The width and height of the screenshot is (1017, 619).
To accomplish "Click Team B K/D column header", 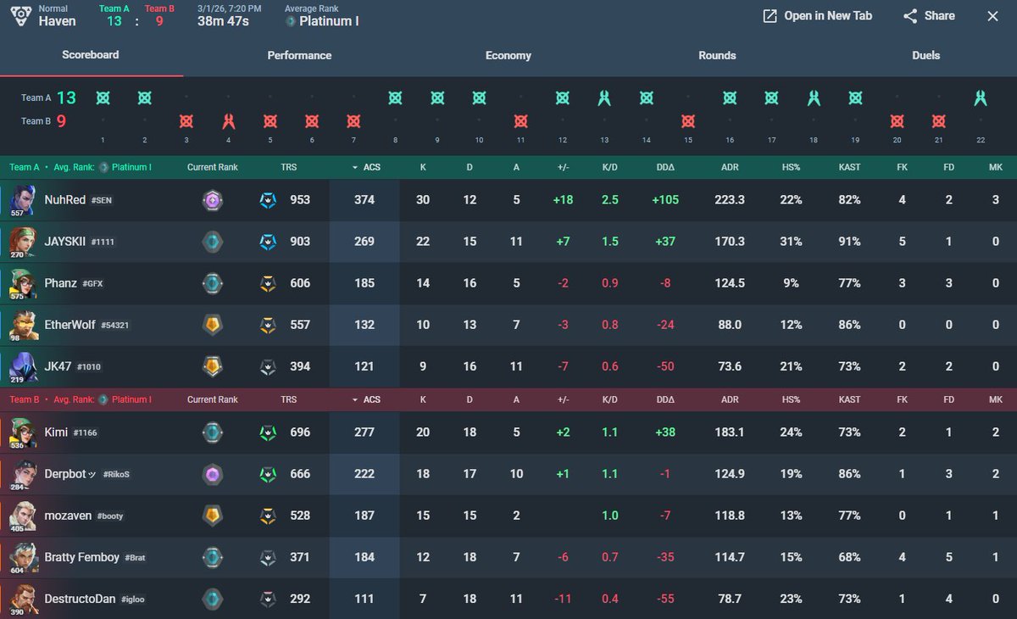I will coord(610,399).
